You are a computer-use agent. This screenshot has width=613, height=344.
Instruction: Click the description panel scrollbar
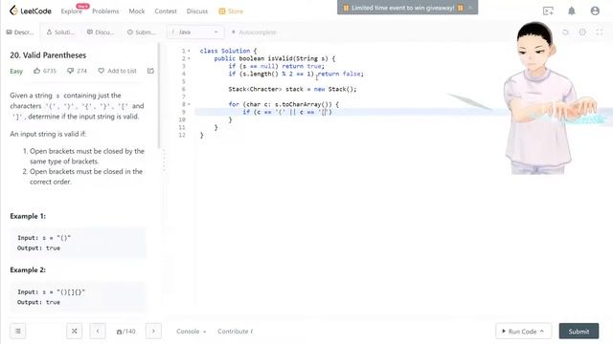[x=159, y=96]
